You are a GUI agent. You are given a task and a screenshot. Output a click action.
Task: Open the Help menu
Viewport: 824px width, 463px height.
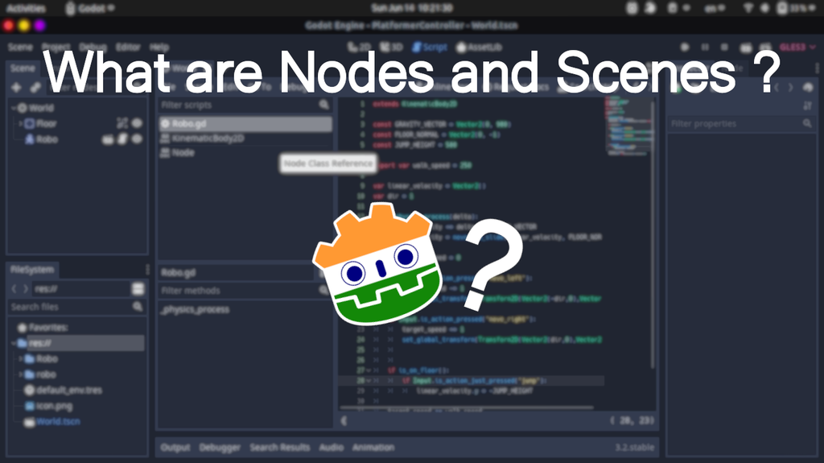click(x=159, y=48)
